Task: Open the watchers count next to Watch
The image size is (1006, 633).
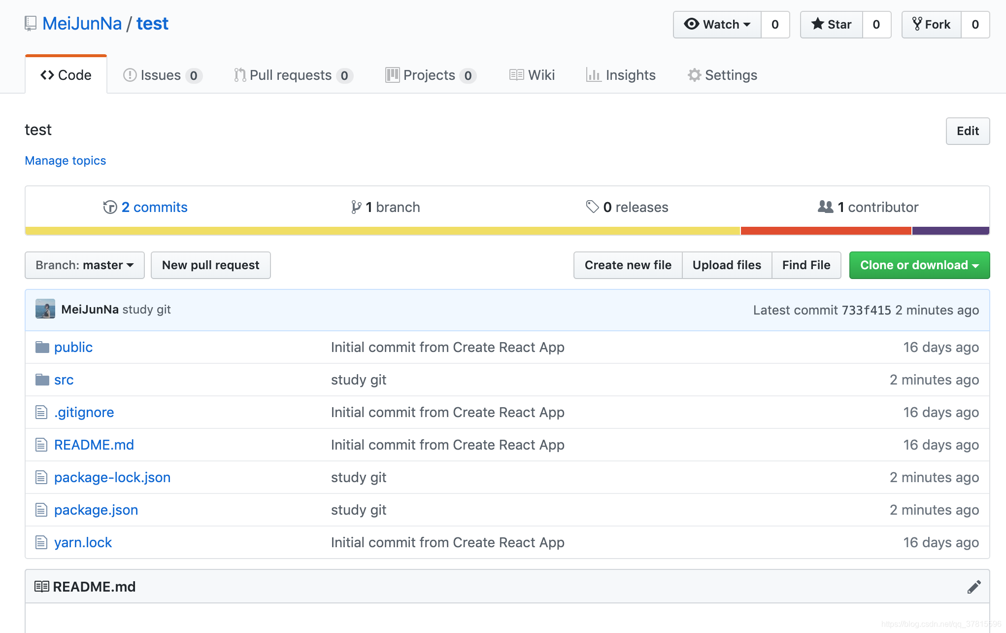Action: click(x=775, y=24)
